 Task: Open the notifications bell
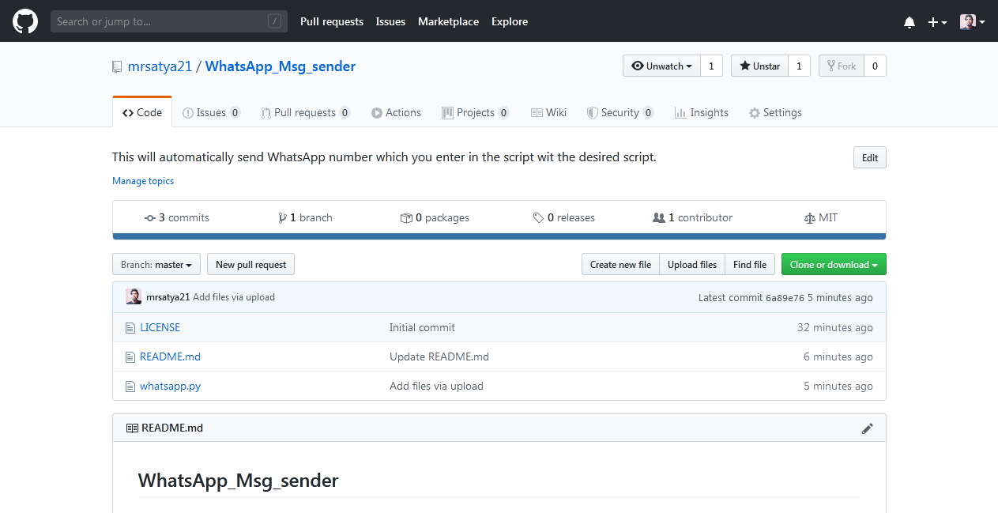coord(909,22)
